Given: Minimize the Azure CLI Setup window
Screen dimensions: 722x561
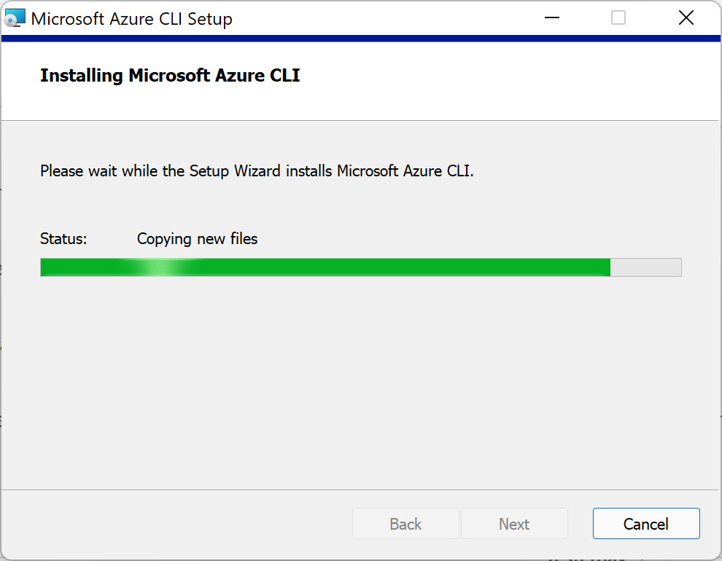Looking at the screenshot, I should tap(551, 18).
